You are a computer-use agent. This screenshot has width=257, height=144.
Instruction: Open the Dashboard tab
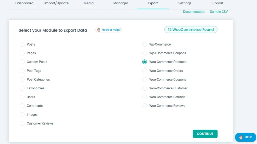pyautogui.click(x=24, y=3)
